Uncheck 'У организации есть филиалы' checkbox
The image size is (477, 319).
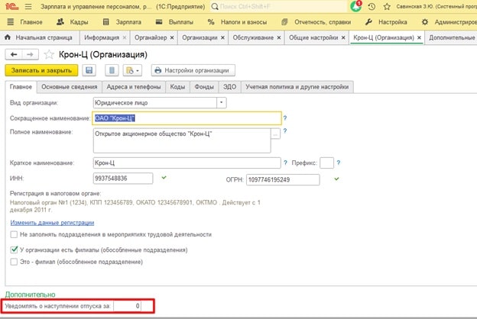click(15, 250)
